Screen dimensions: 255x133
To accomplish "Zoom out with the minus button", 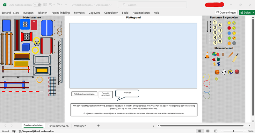I will pos(222,131).
